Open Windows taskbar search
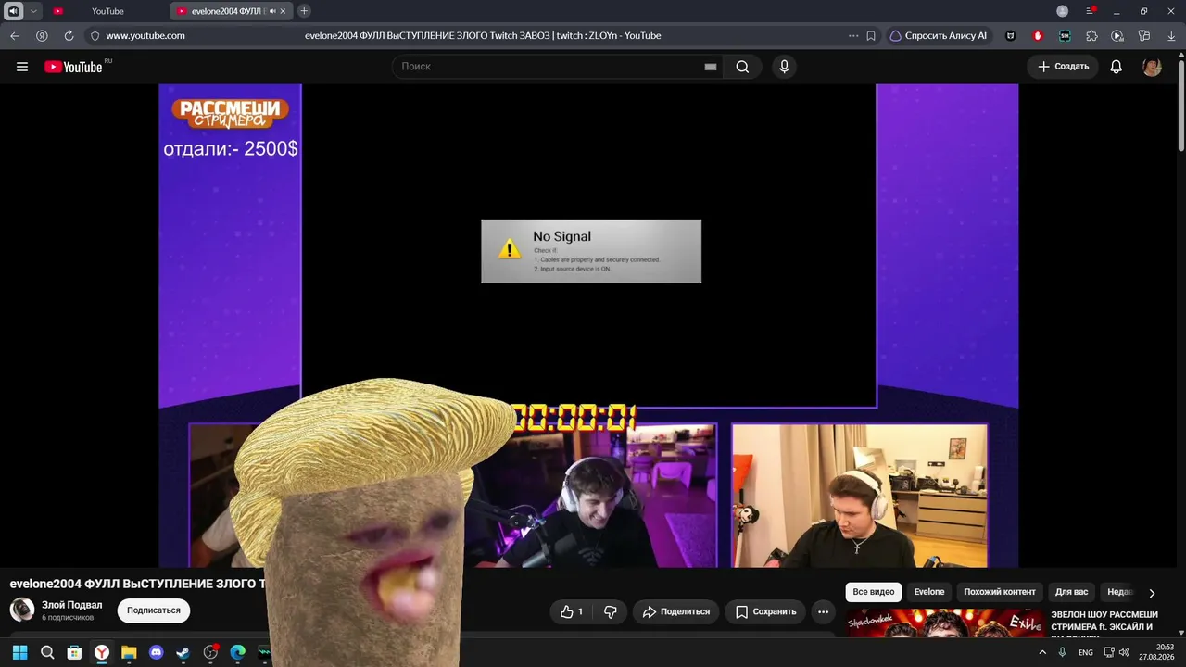This screenshot has width=1186, height=667. point(47,652)
